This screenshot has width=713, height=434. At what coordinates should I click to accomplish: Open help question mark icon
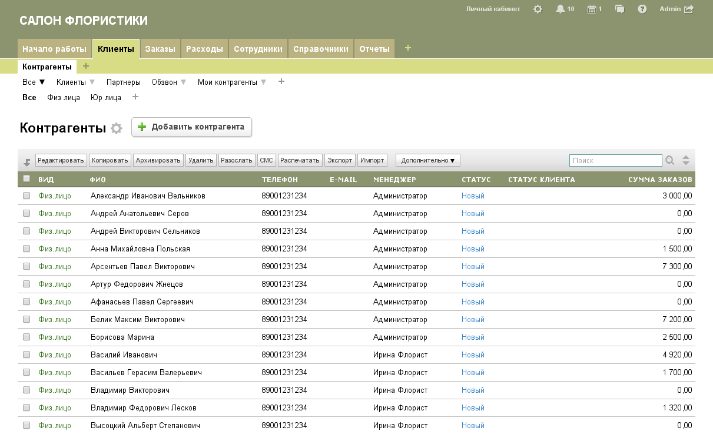[642, 9]
